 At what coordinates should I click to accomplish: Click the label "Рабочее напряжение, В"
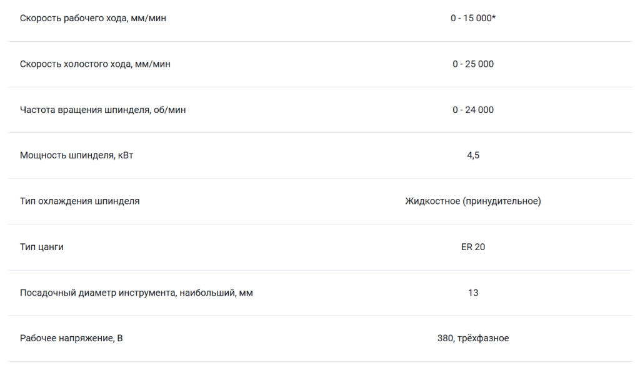[x=71, y=339]
